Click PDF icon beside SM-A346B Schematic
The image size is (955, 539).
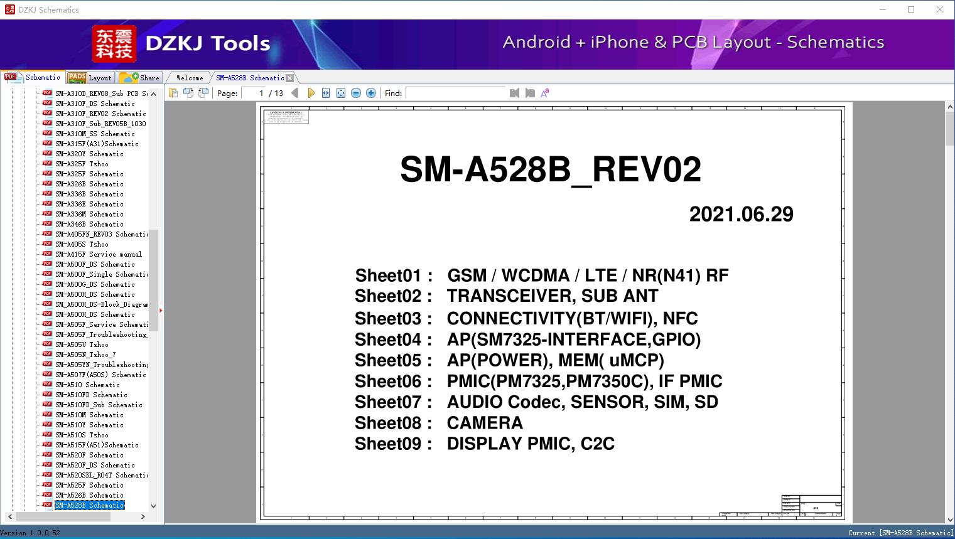tap(47, 224)
